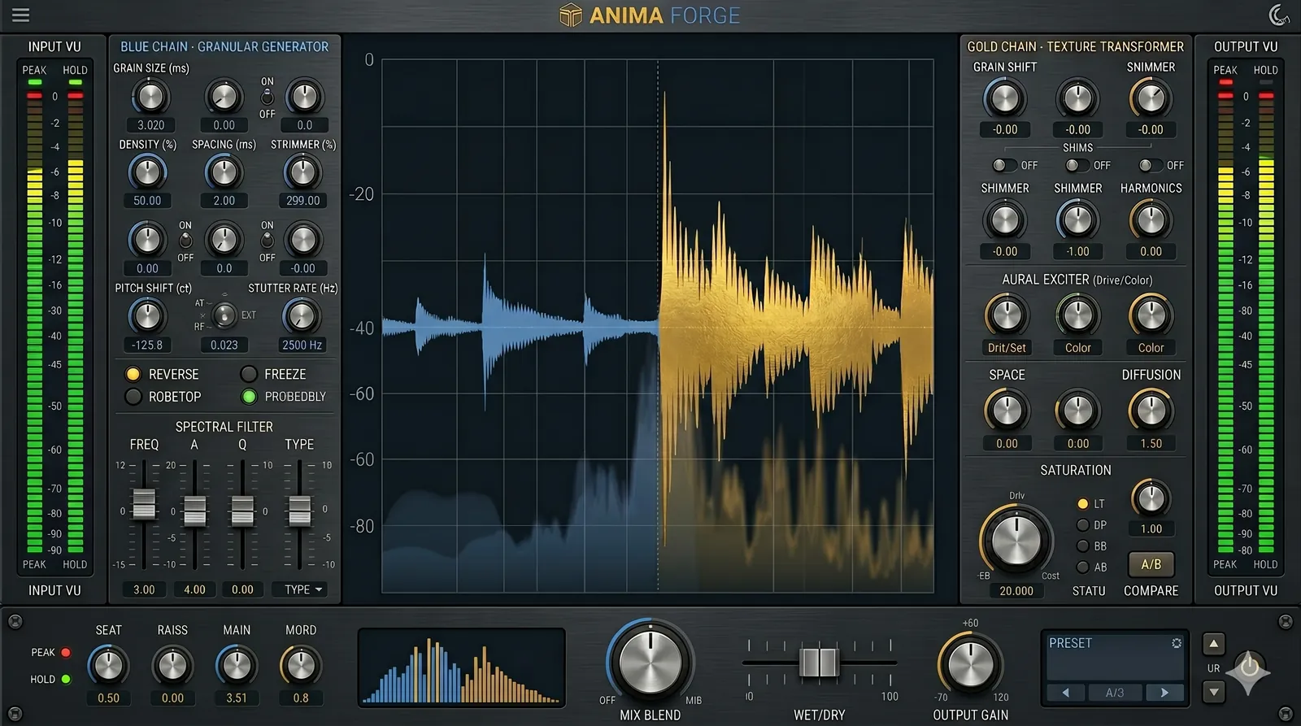The height and width of the screenshot is (726, 1301).
Task: Click the 4.00 value field under A fader
Action: 194,589
